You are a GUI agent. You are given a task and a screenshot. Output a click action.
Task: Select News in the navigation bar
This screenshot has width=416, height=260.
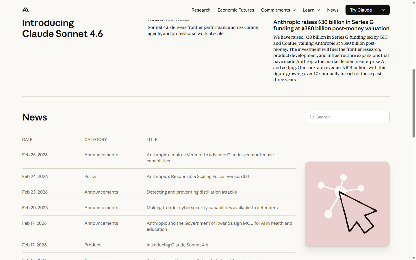pyautogui.click(x=333, y=10)
